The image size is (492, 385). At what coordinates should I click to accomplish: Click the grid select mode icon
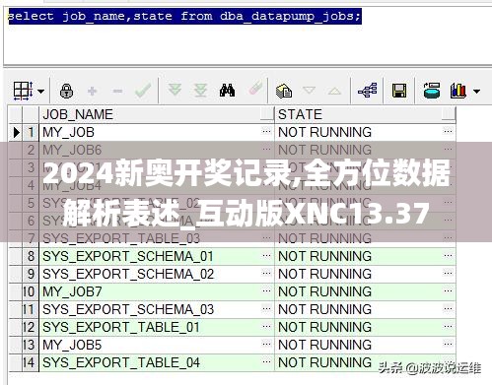point(23,91)
